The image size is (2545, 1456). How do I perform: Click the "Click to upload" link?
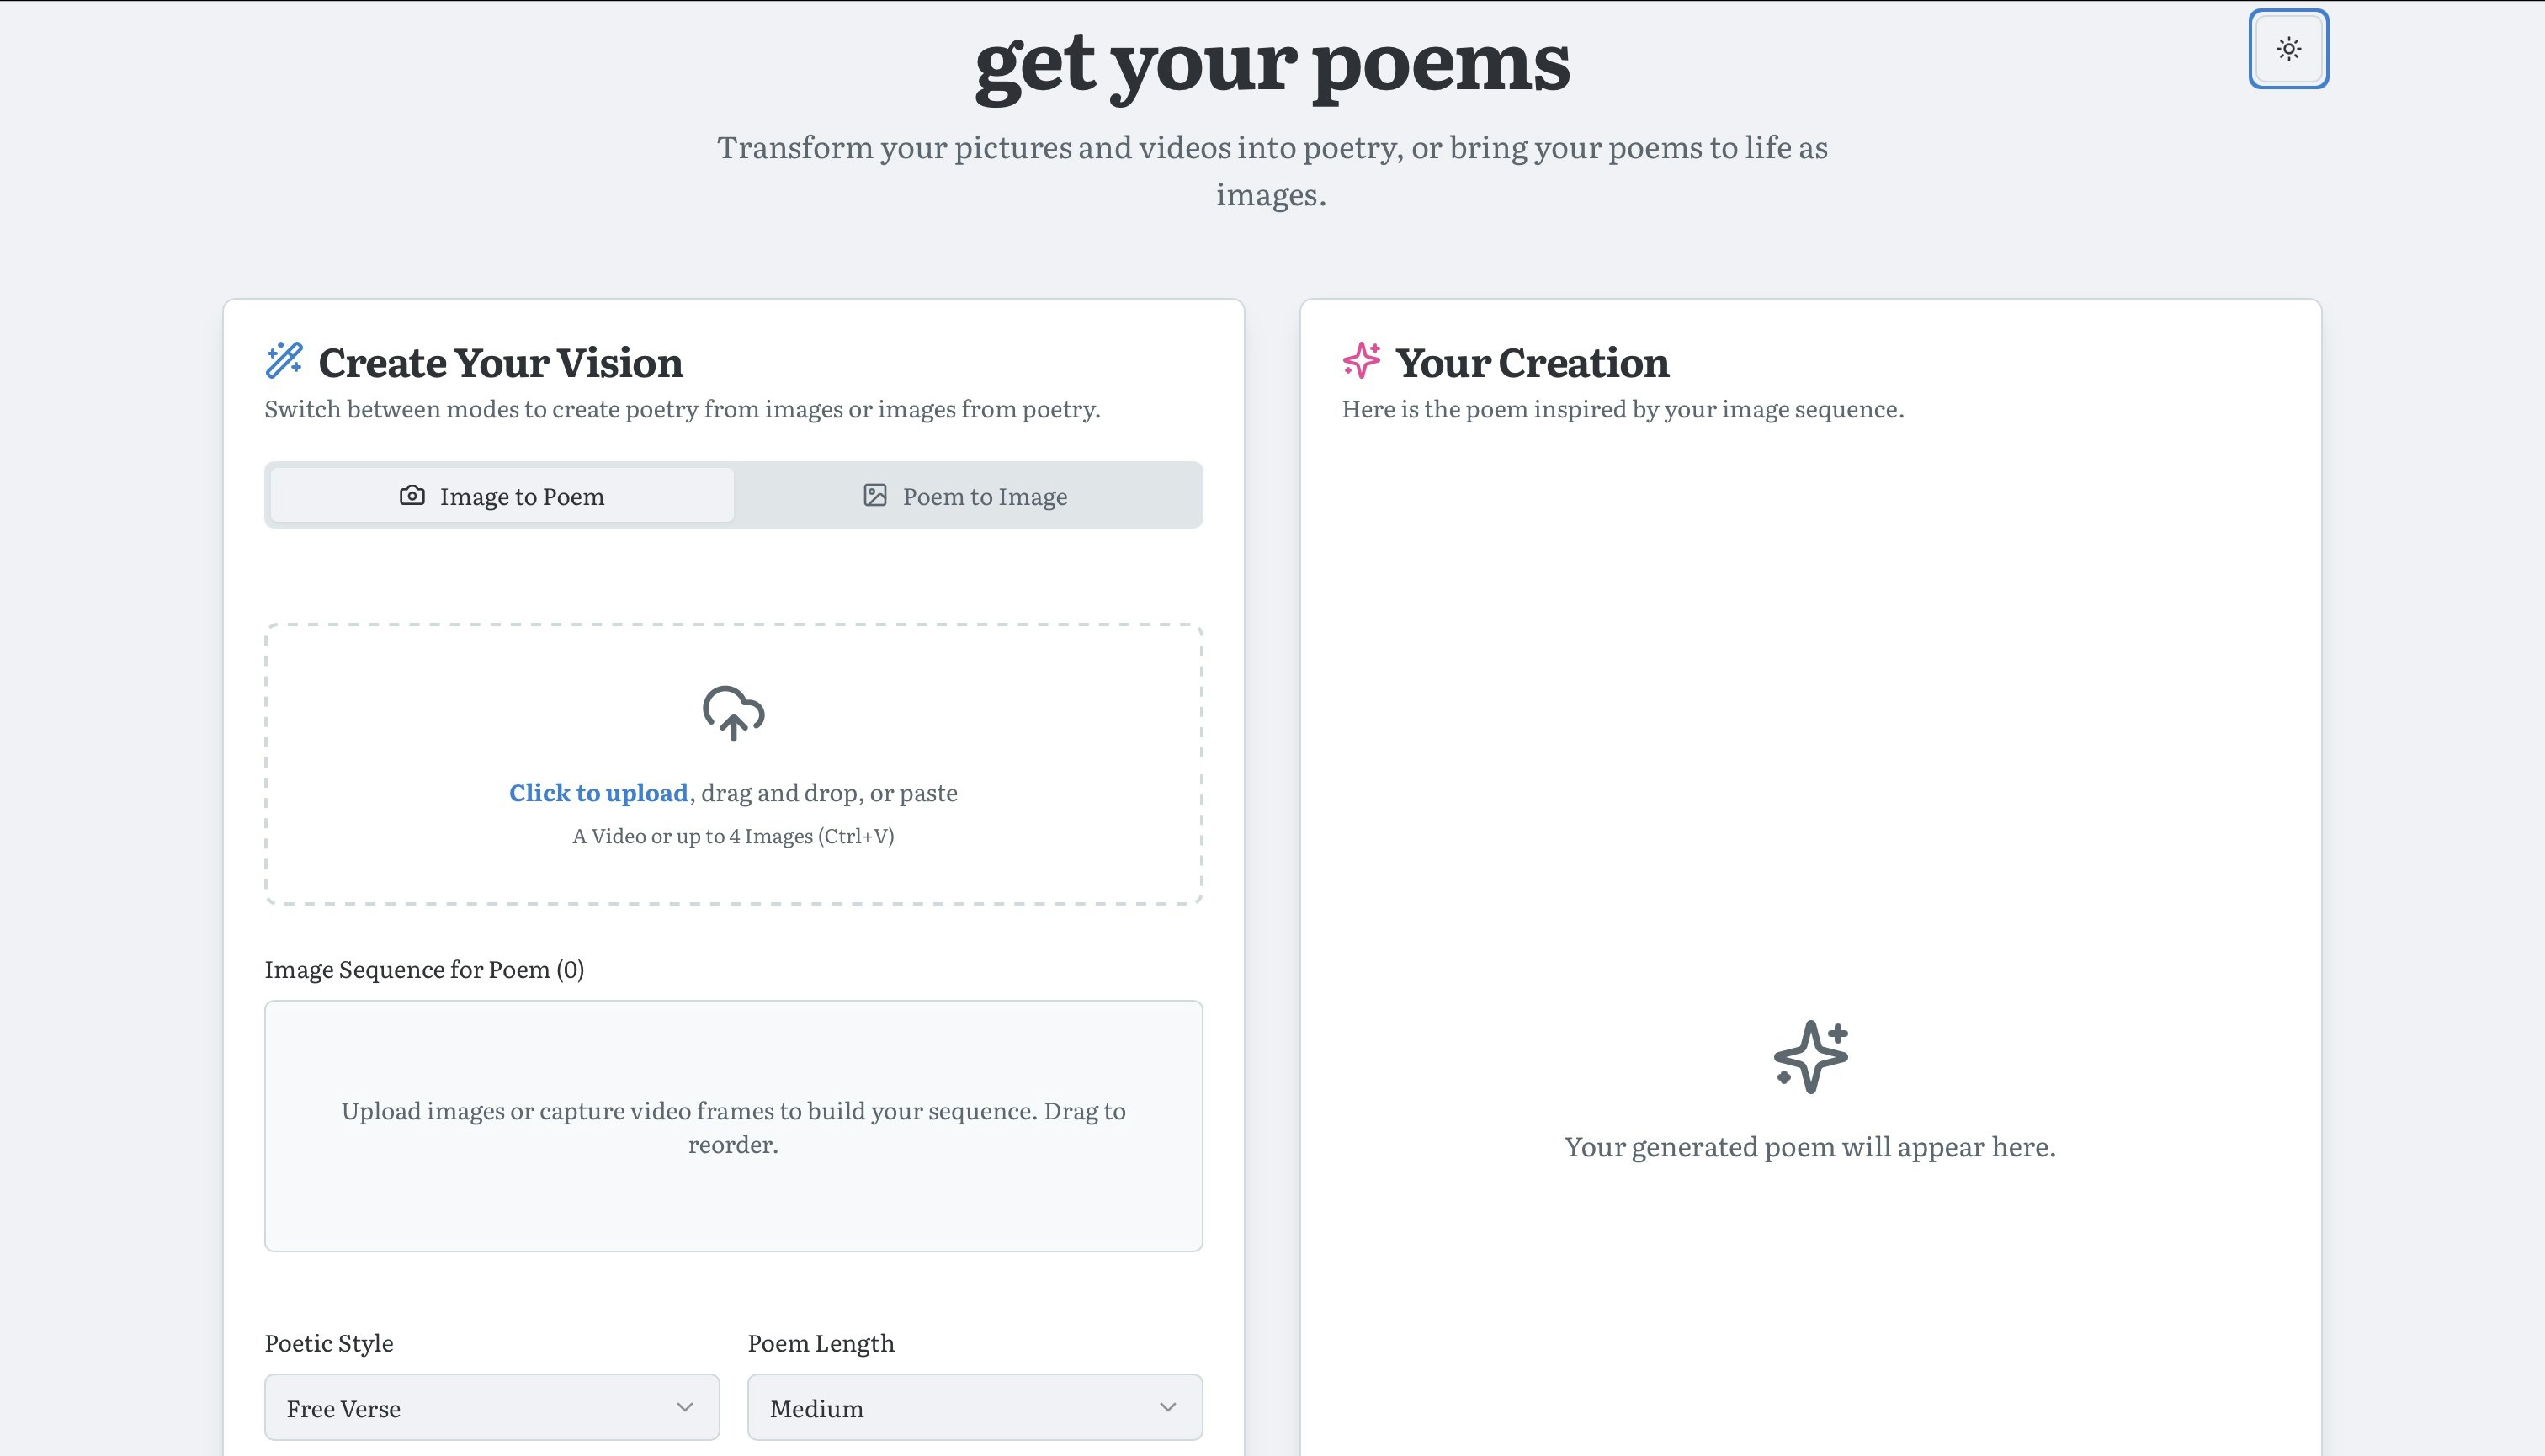pyautogui.click(x=598, y=792)
